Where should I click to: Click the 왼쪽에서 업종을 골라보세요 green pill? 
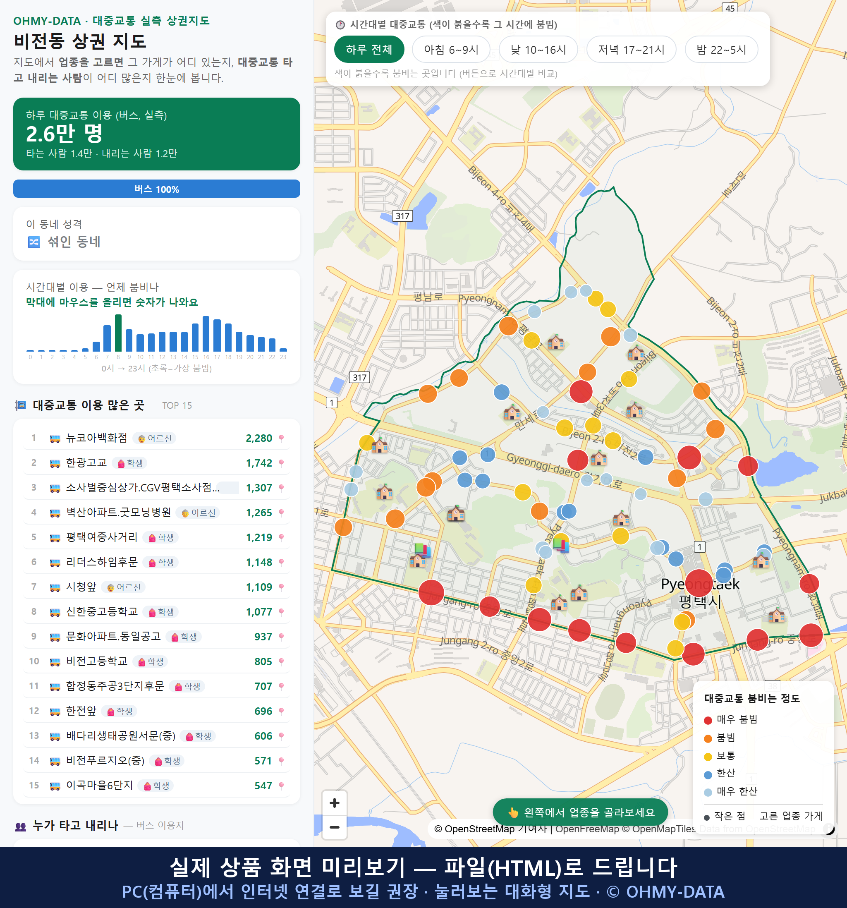[580, 812]
